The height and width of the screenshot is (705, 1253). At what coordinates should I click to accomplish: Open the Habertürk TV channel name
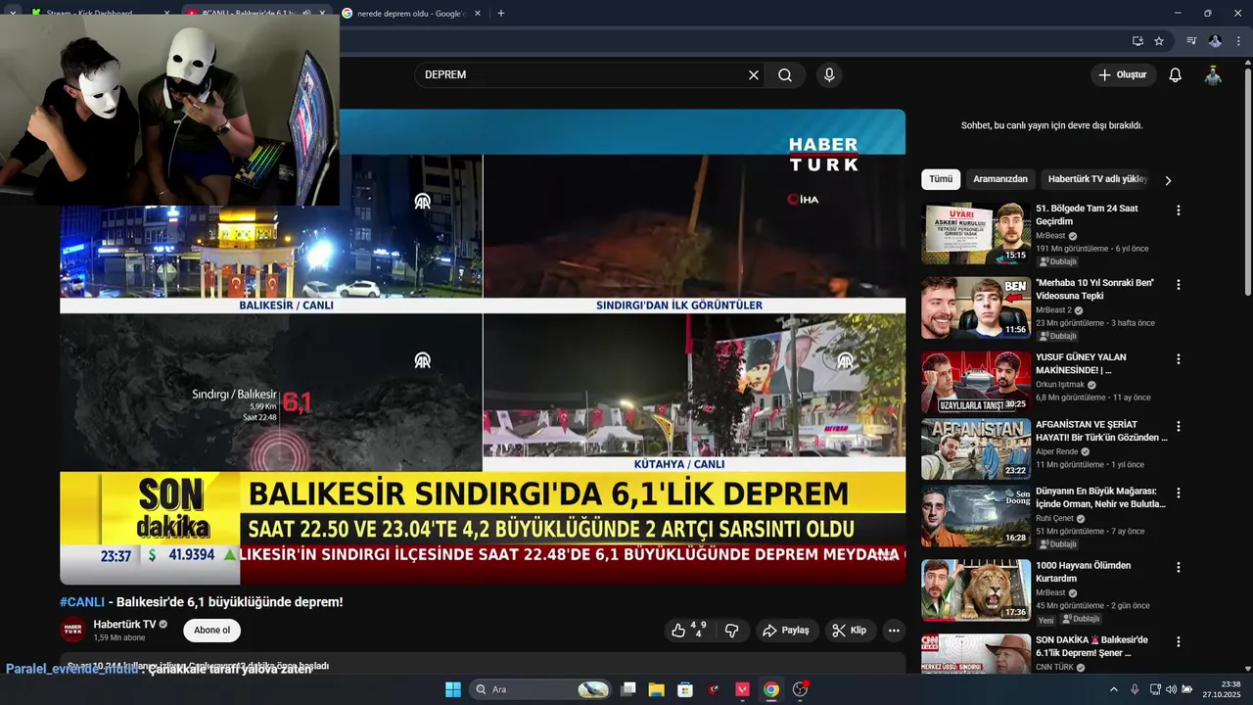coord(124,625)
